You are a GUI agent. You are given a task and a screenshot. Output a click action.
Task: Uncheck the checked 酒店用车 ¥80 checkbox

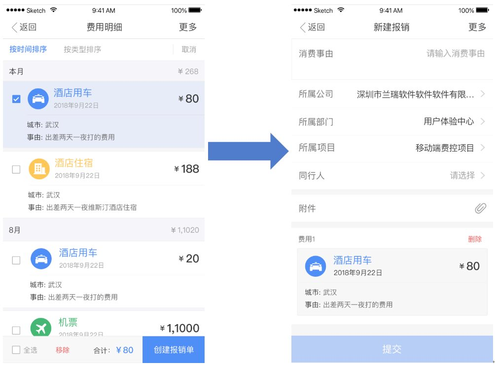[x=16, y=99]
